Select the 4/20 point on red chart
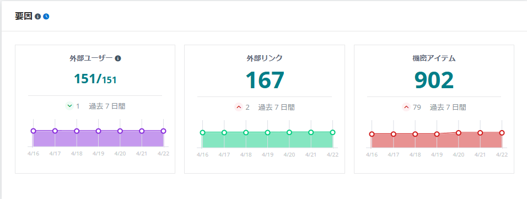The height and width of the screenshot is (199, 527). point(459,133)
